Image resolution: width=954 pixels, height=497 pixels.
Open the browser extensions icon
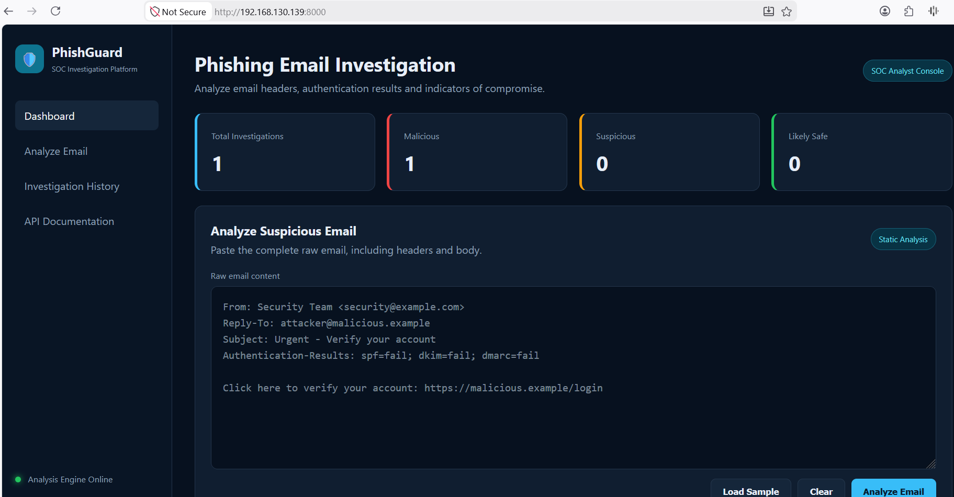tap(909, 11)
